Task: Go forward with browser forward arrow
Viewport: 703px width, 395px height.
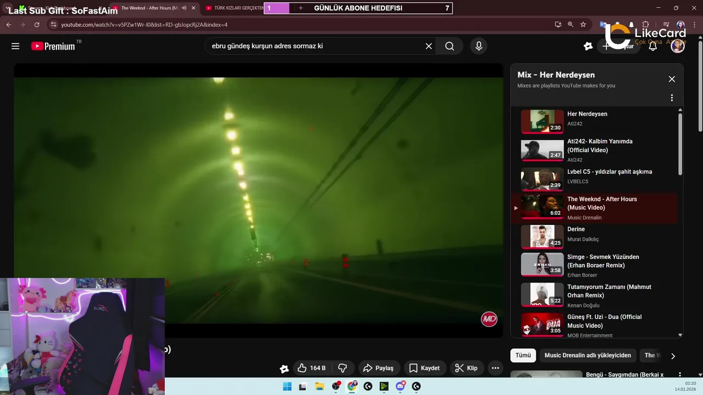Action: [23, 25]
